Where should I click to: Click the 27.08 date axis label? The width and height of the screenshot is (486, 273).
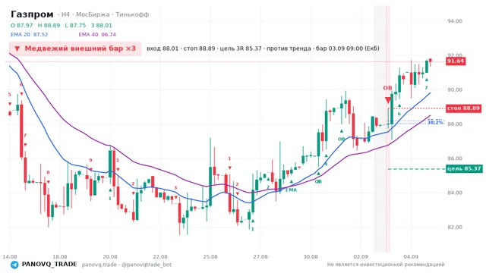point(260,257)
